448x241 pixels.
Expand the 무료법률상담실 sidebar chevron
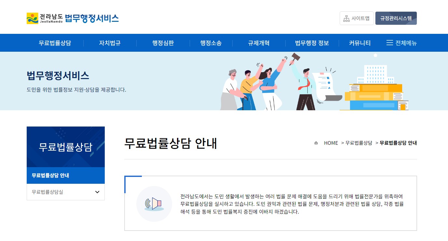(97, 192)
